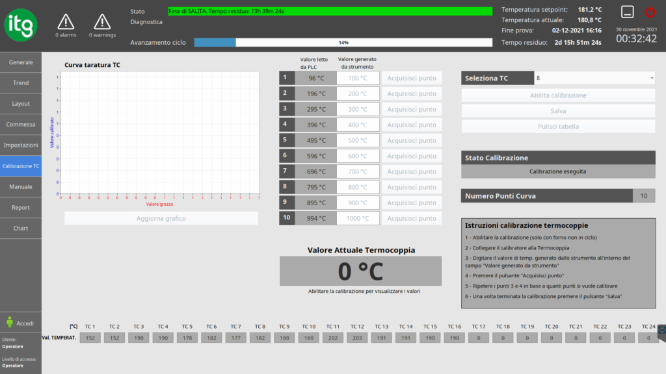
Task: Click Acquisisci punto for row 1
Action: point(412,78)
